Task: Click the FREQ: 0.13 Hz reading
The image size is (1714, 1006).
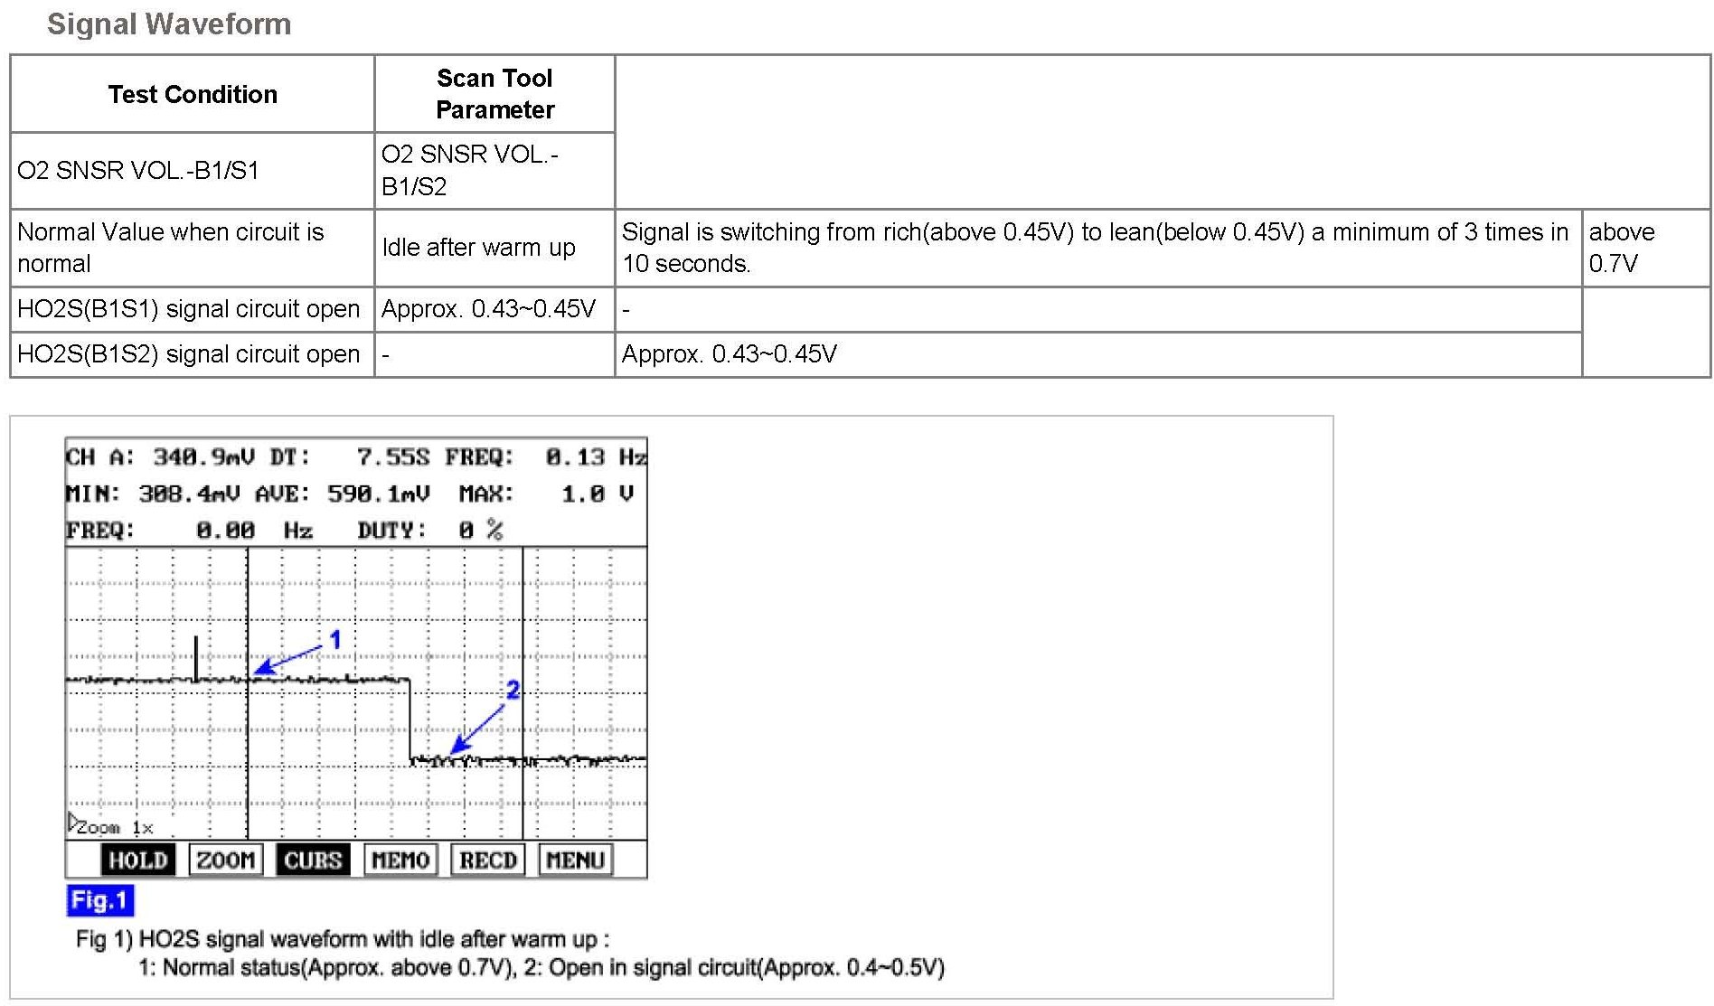Action: (x=547, y=457)
